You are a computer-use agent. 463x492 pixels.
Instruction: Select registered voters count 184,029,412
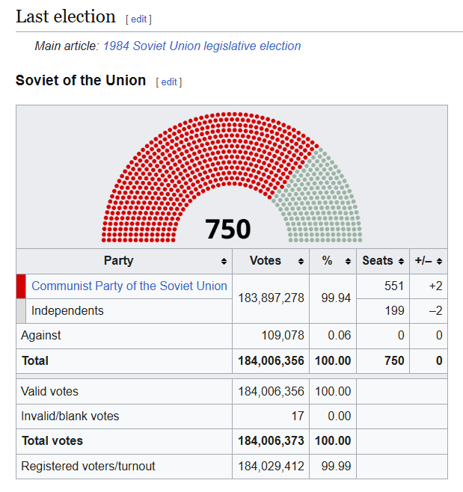271,467
